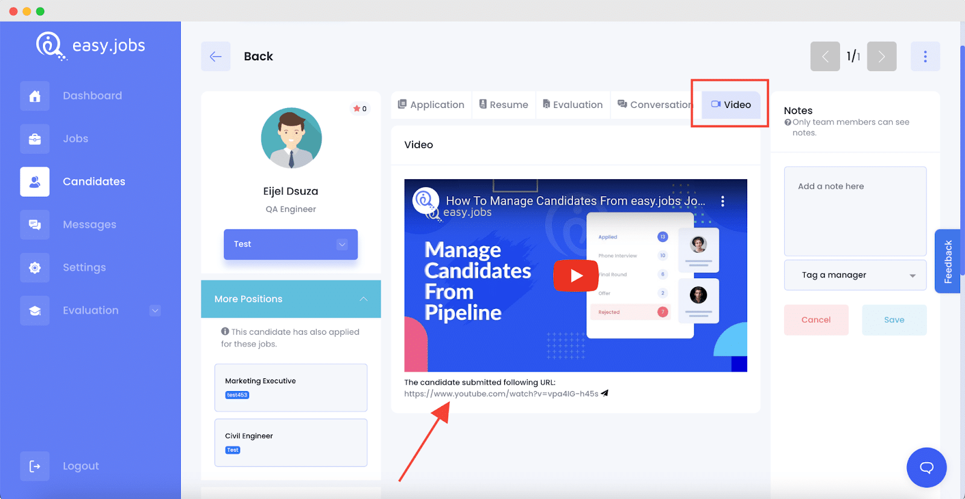Click the Back label
Screen dimensions: 965x499
click(x=258, y=56)
